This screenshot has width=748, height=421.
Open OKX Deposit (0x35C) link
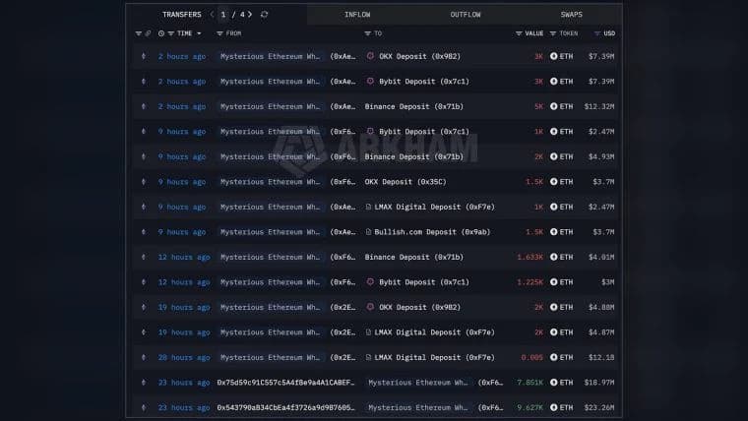point(405,182)
